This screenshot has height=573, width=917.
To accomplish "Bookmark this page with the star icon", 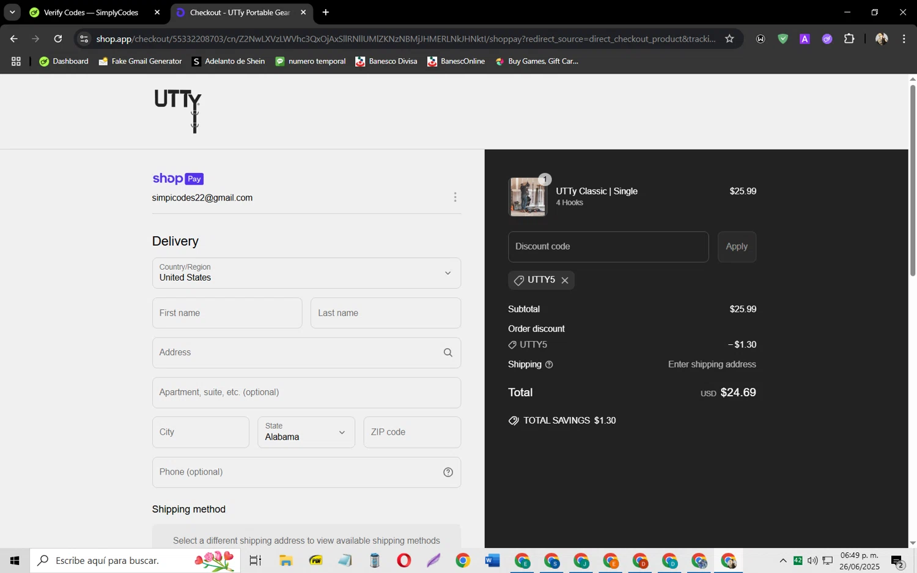I will click(729, 39).
